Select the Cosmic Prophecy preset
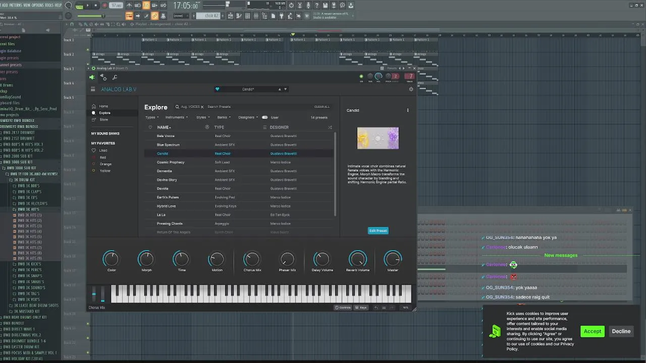The width and height of the screenshot is (646, 363). point(239,162)
